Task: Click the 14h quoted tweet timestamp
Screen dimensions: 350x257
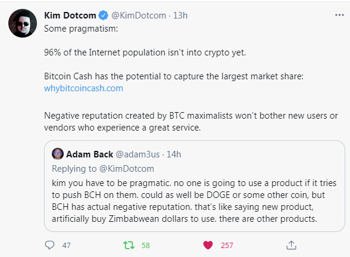Action: 174,154
